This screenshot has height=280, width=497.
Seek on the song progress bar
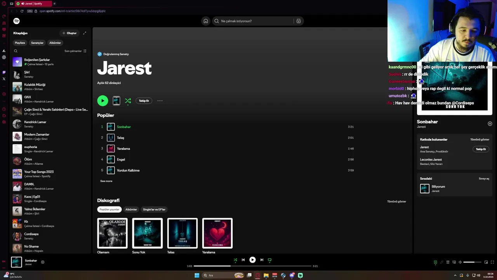(252, 266)
